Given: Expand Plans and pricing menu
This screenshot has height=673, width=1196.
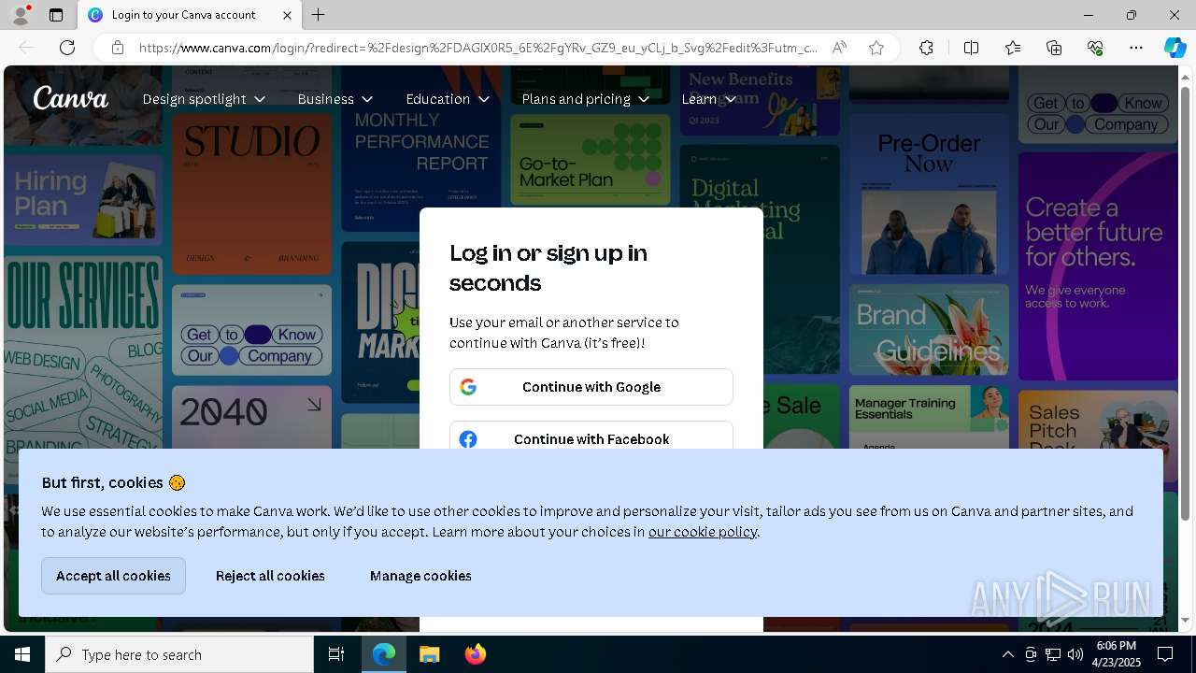Looking at the screenshot, I should coord(585,99).
